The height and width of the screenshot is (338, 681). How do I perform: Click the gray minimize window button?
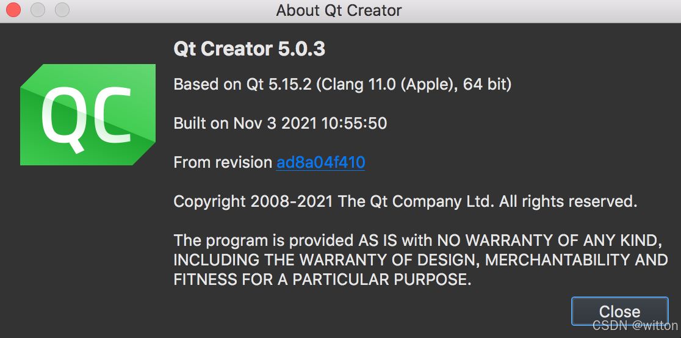pos(38,10)
